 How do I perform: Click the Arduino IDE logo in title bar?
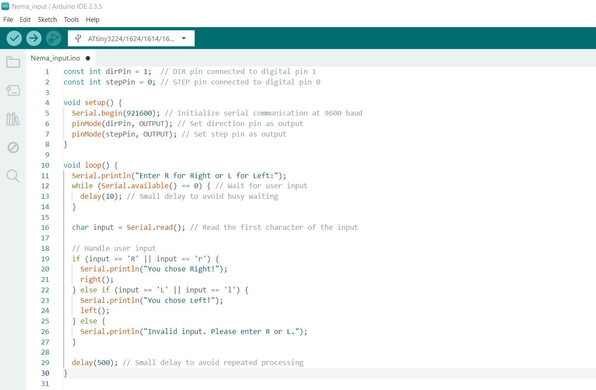(5, 7)
